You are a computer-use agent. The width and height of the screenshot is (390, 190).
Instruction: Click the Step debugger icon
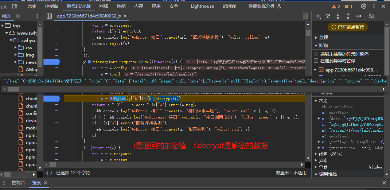point(358,16)
